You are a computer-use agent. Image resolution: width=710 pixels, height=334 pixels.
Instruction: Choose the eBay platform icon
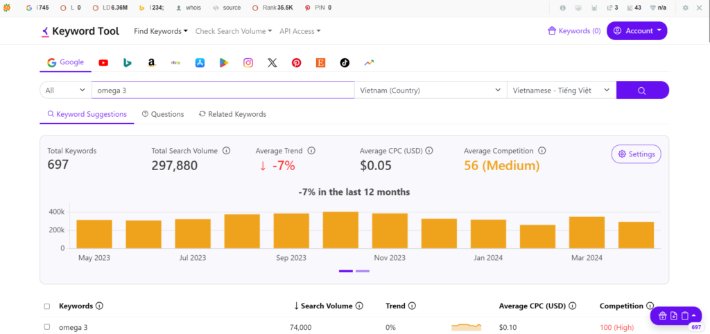coord(175,63)
